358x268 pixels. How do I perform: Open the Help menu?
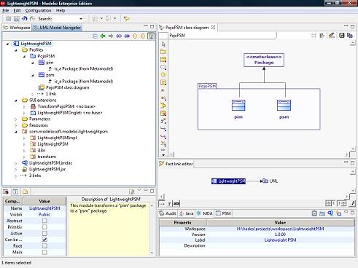pyautogui.click(x=61, y=10)
